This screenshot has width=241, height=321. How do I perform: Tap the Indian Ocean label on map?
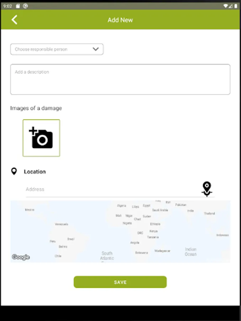click(190, 252)
